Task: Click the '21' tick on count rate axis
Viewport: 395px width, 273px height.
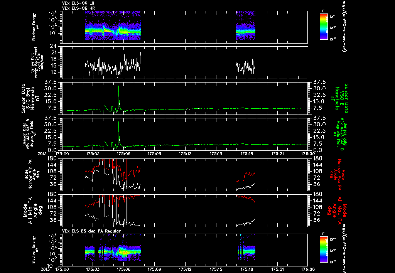Action: tap(53, 53)
